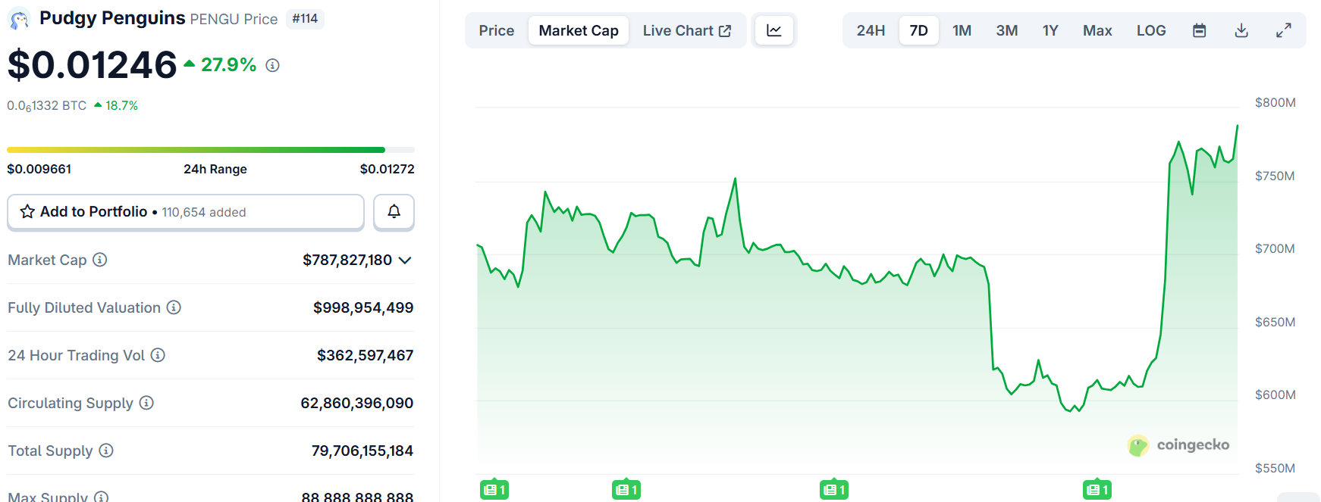Select Max time range

(1097, 30)
